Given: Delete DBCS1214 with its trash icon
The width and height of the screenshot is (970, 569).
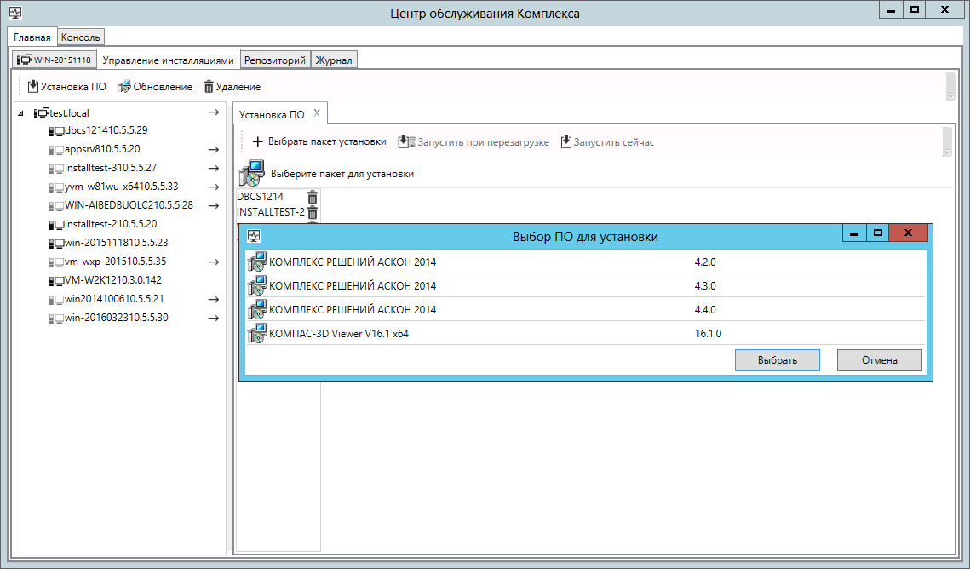Looking at the screenshot, I should click(313, 197).
